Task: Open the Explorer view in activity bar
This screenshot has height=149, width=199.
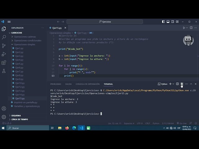Action: point(4,29)
